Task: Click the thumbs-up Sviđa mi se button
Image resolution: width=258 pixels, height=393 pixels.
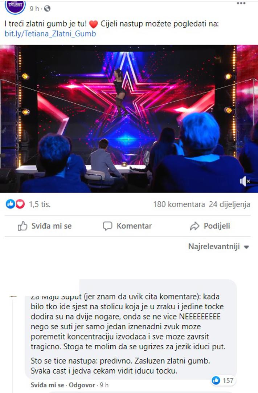Action: tap(45, 226)
